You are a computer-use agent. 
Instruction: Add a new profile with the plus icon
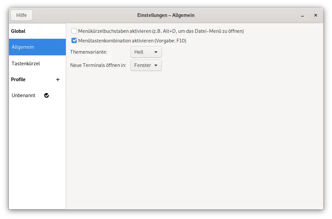[x=58, y=80]
